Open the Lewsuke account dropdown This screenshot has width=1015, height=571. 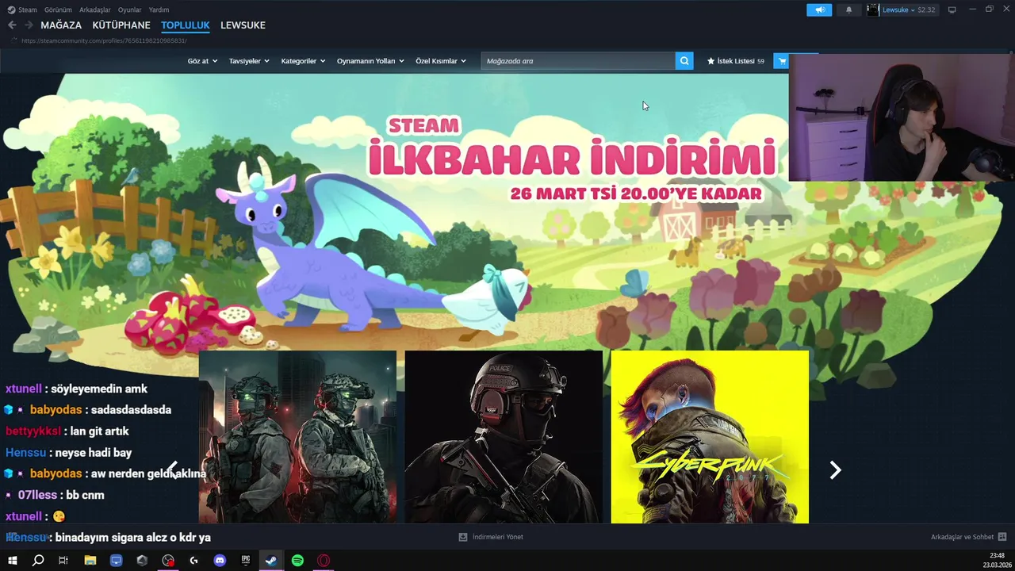point(898,10)
